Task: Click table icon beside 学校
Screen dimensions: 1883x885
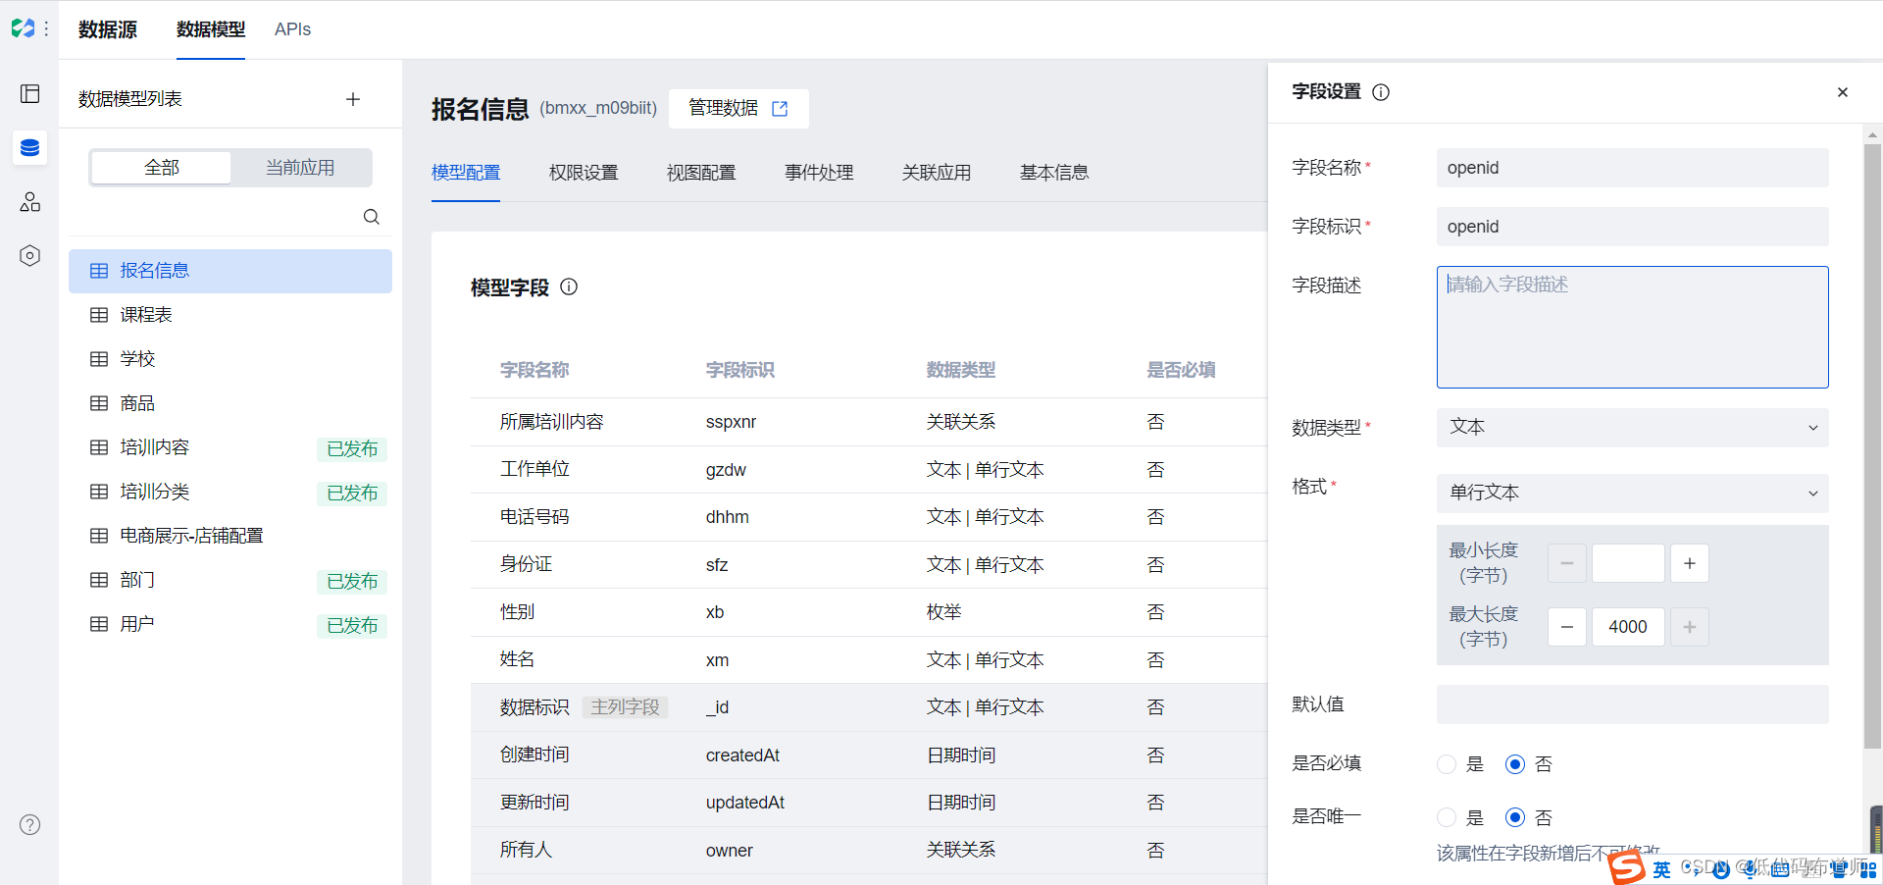Action: click(99, 359)
